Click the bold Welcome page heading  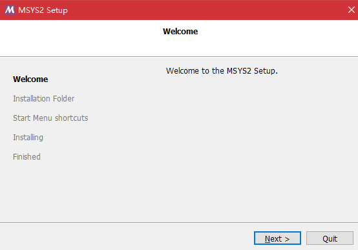pos(180,32)
